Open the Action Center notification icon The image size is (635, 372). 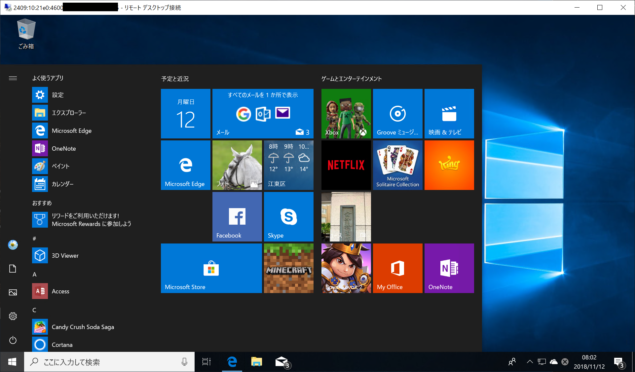pyautogui.click(x=618, y=362)
